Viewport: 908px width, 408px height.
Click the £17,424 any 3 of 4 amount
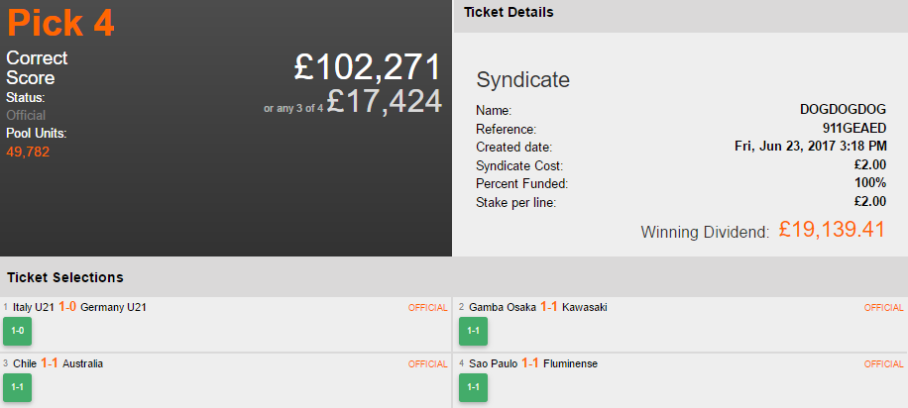[x=384, y=101]
